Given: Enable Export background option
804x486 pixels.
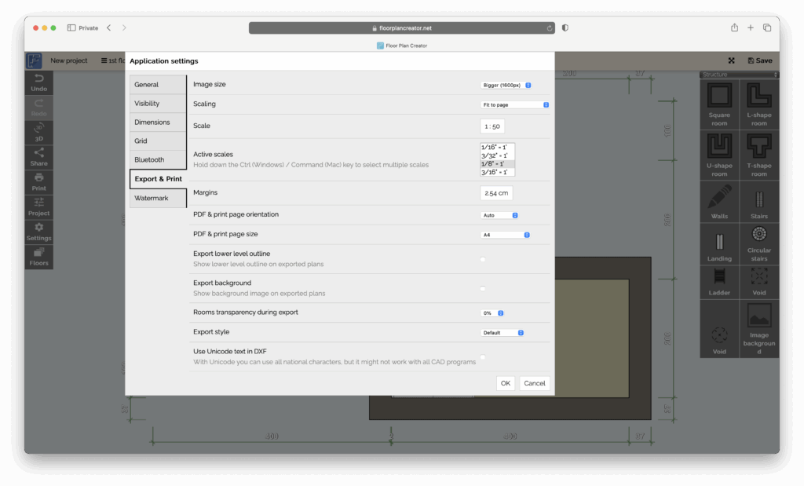Looking at the screenshot, I should (x=483, y=287).
